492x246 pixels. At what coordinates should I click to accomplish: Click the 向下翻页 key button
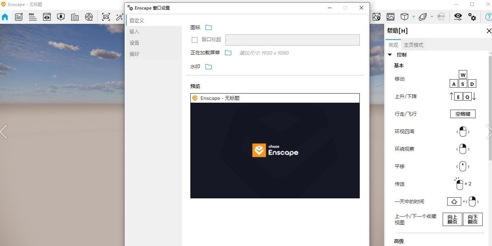(x=473, y=219)
